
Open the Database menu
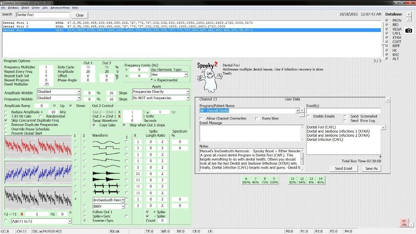tap(13, 7)
